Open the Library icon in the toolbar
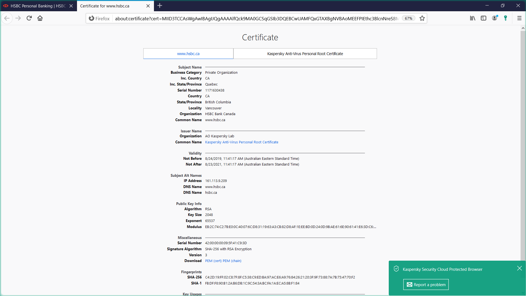 [473, 18]
